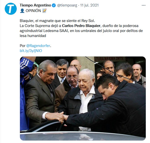Click the bust silhouette emoji before OPINIÓN
The height and width of the screenshot is (143, 150).
pyautogui.click(x=22, y=11)
